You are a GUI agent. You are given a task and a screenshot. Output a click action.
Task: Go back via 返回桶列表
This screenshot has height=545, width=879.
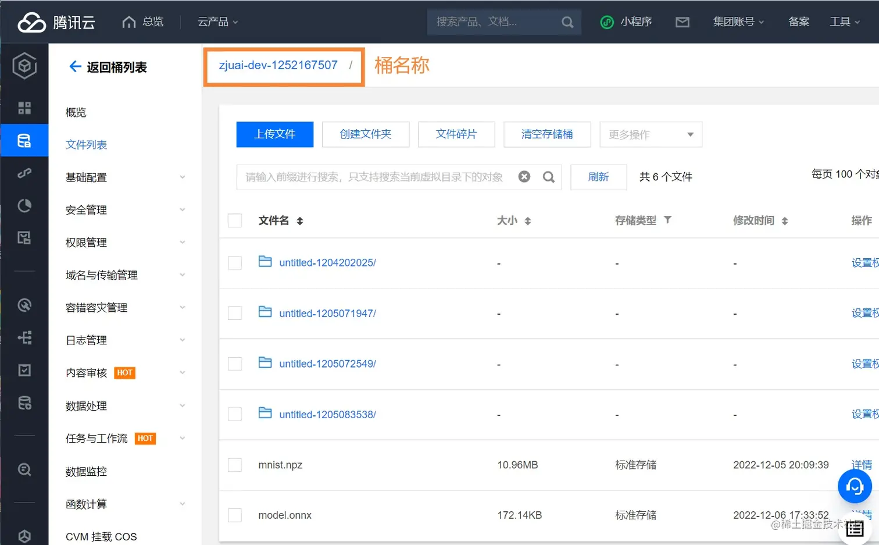[x=108, y=67]
